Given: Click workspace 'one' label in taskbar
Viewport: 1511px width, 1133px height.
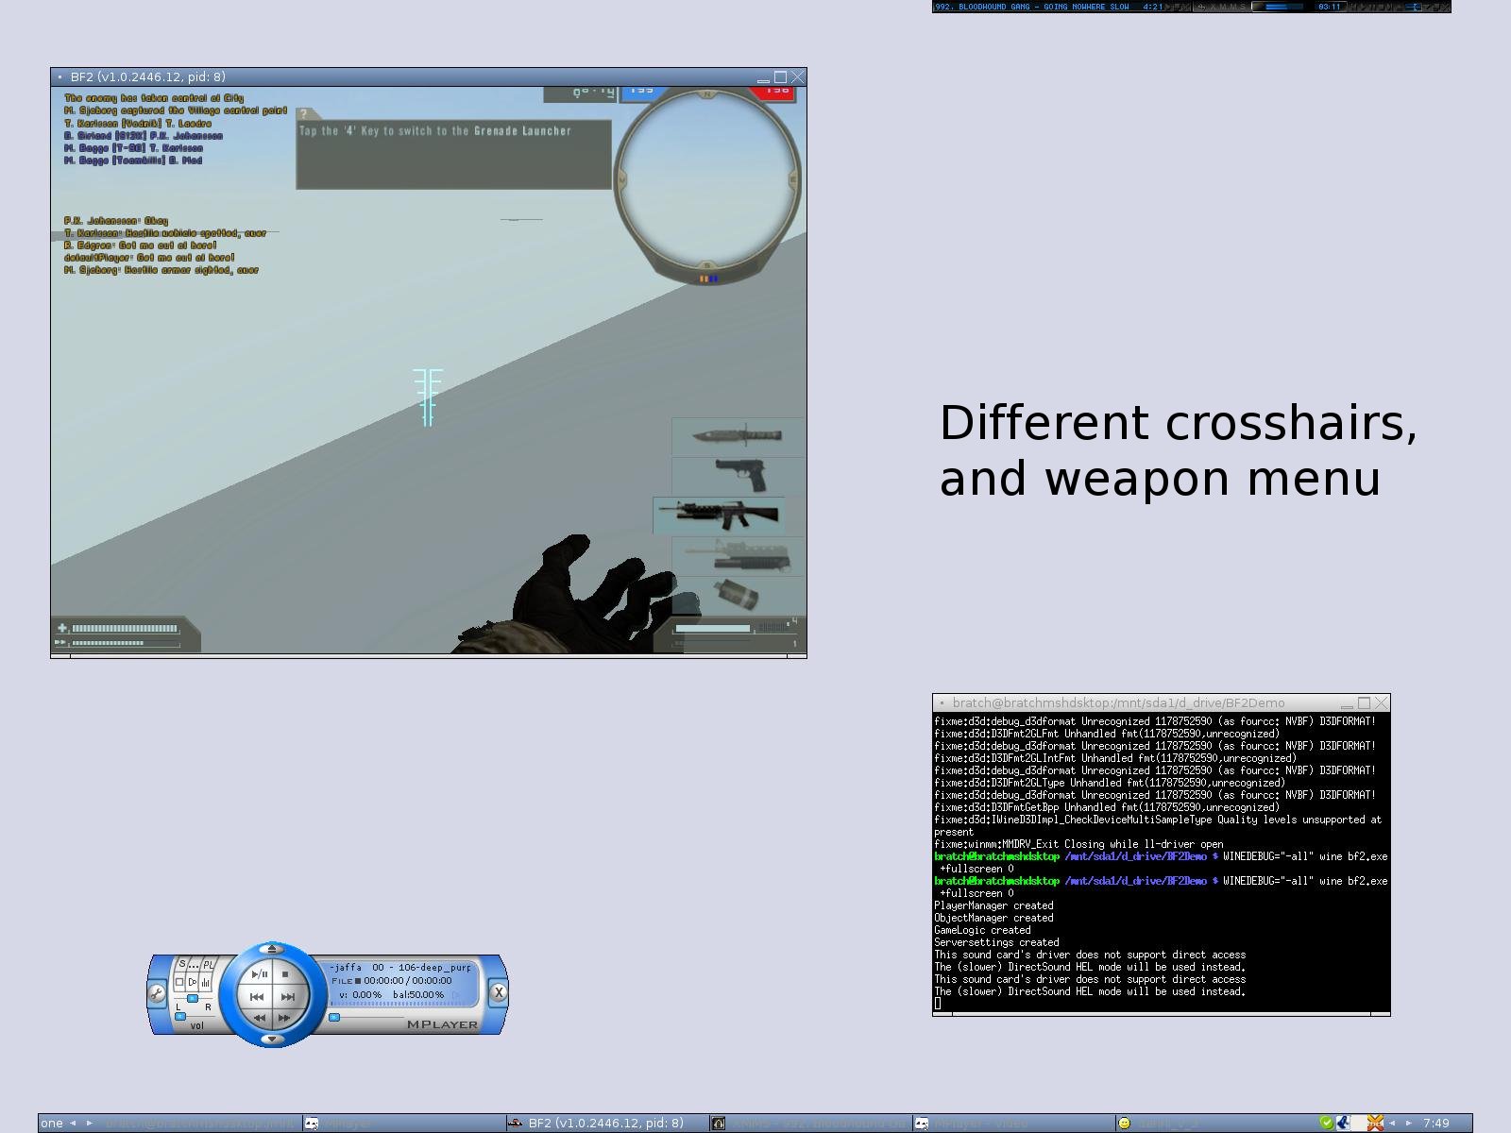Looking at the screenshot, I should (52, 1123).
